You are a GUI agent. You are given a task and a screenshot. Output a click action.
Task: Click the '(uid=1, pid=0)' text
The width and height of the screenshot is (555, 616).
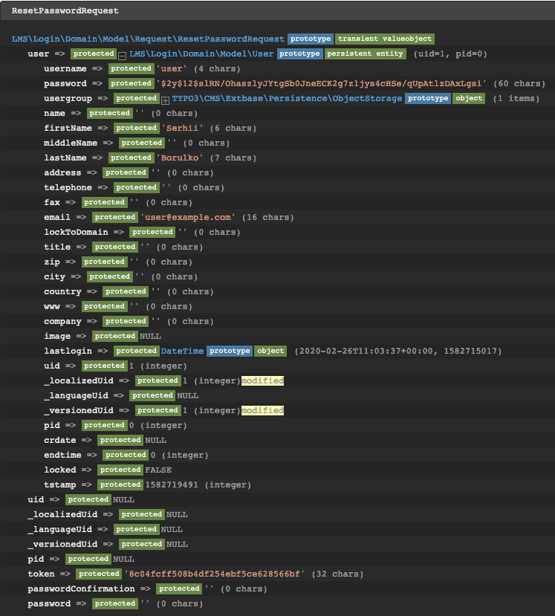(x=450, y=54)
